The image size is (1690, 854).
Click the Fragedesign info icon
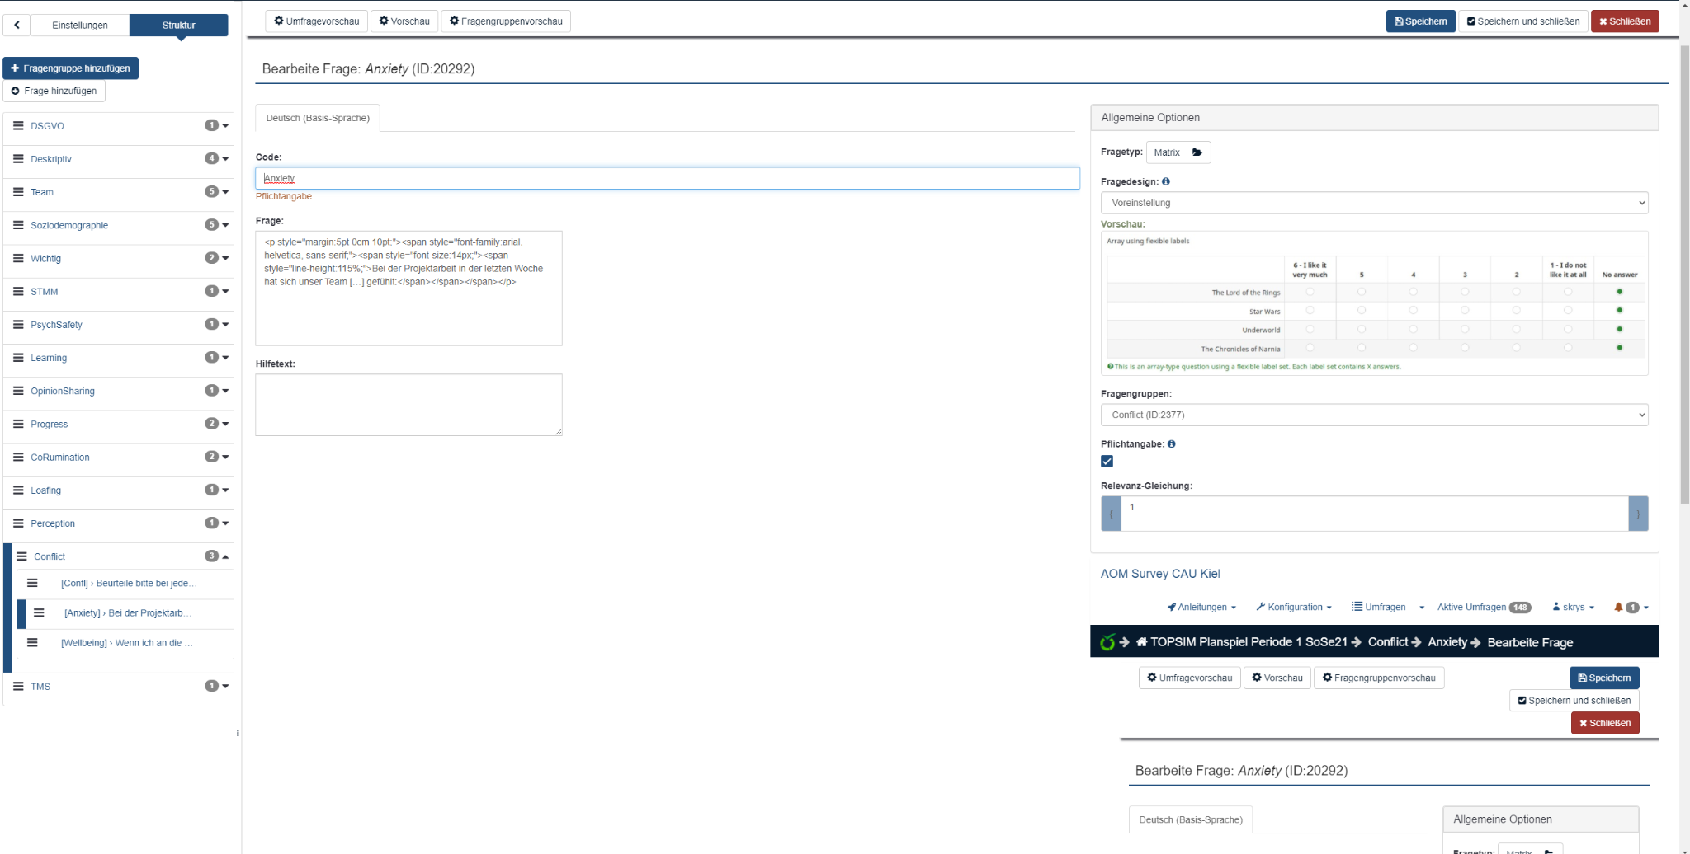point(1165,181)
